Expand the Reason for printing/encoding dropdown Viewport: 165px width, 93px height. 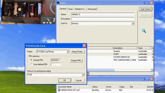(x=83, y=75)
